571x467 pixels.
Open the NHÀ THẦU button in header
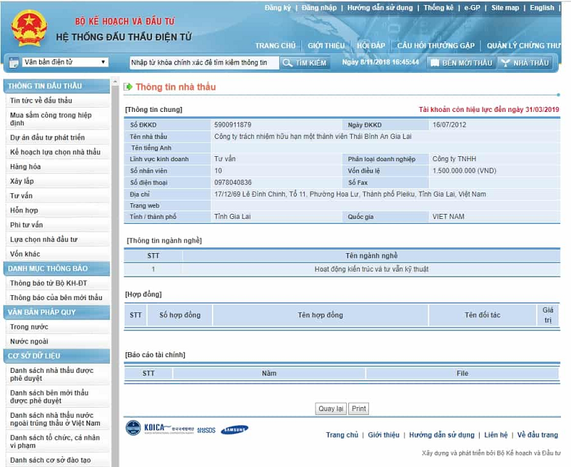pos(525,63)
